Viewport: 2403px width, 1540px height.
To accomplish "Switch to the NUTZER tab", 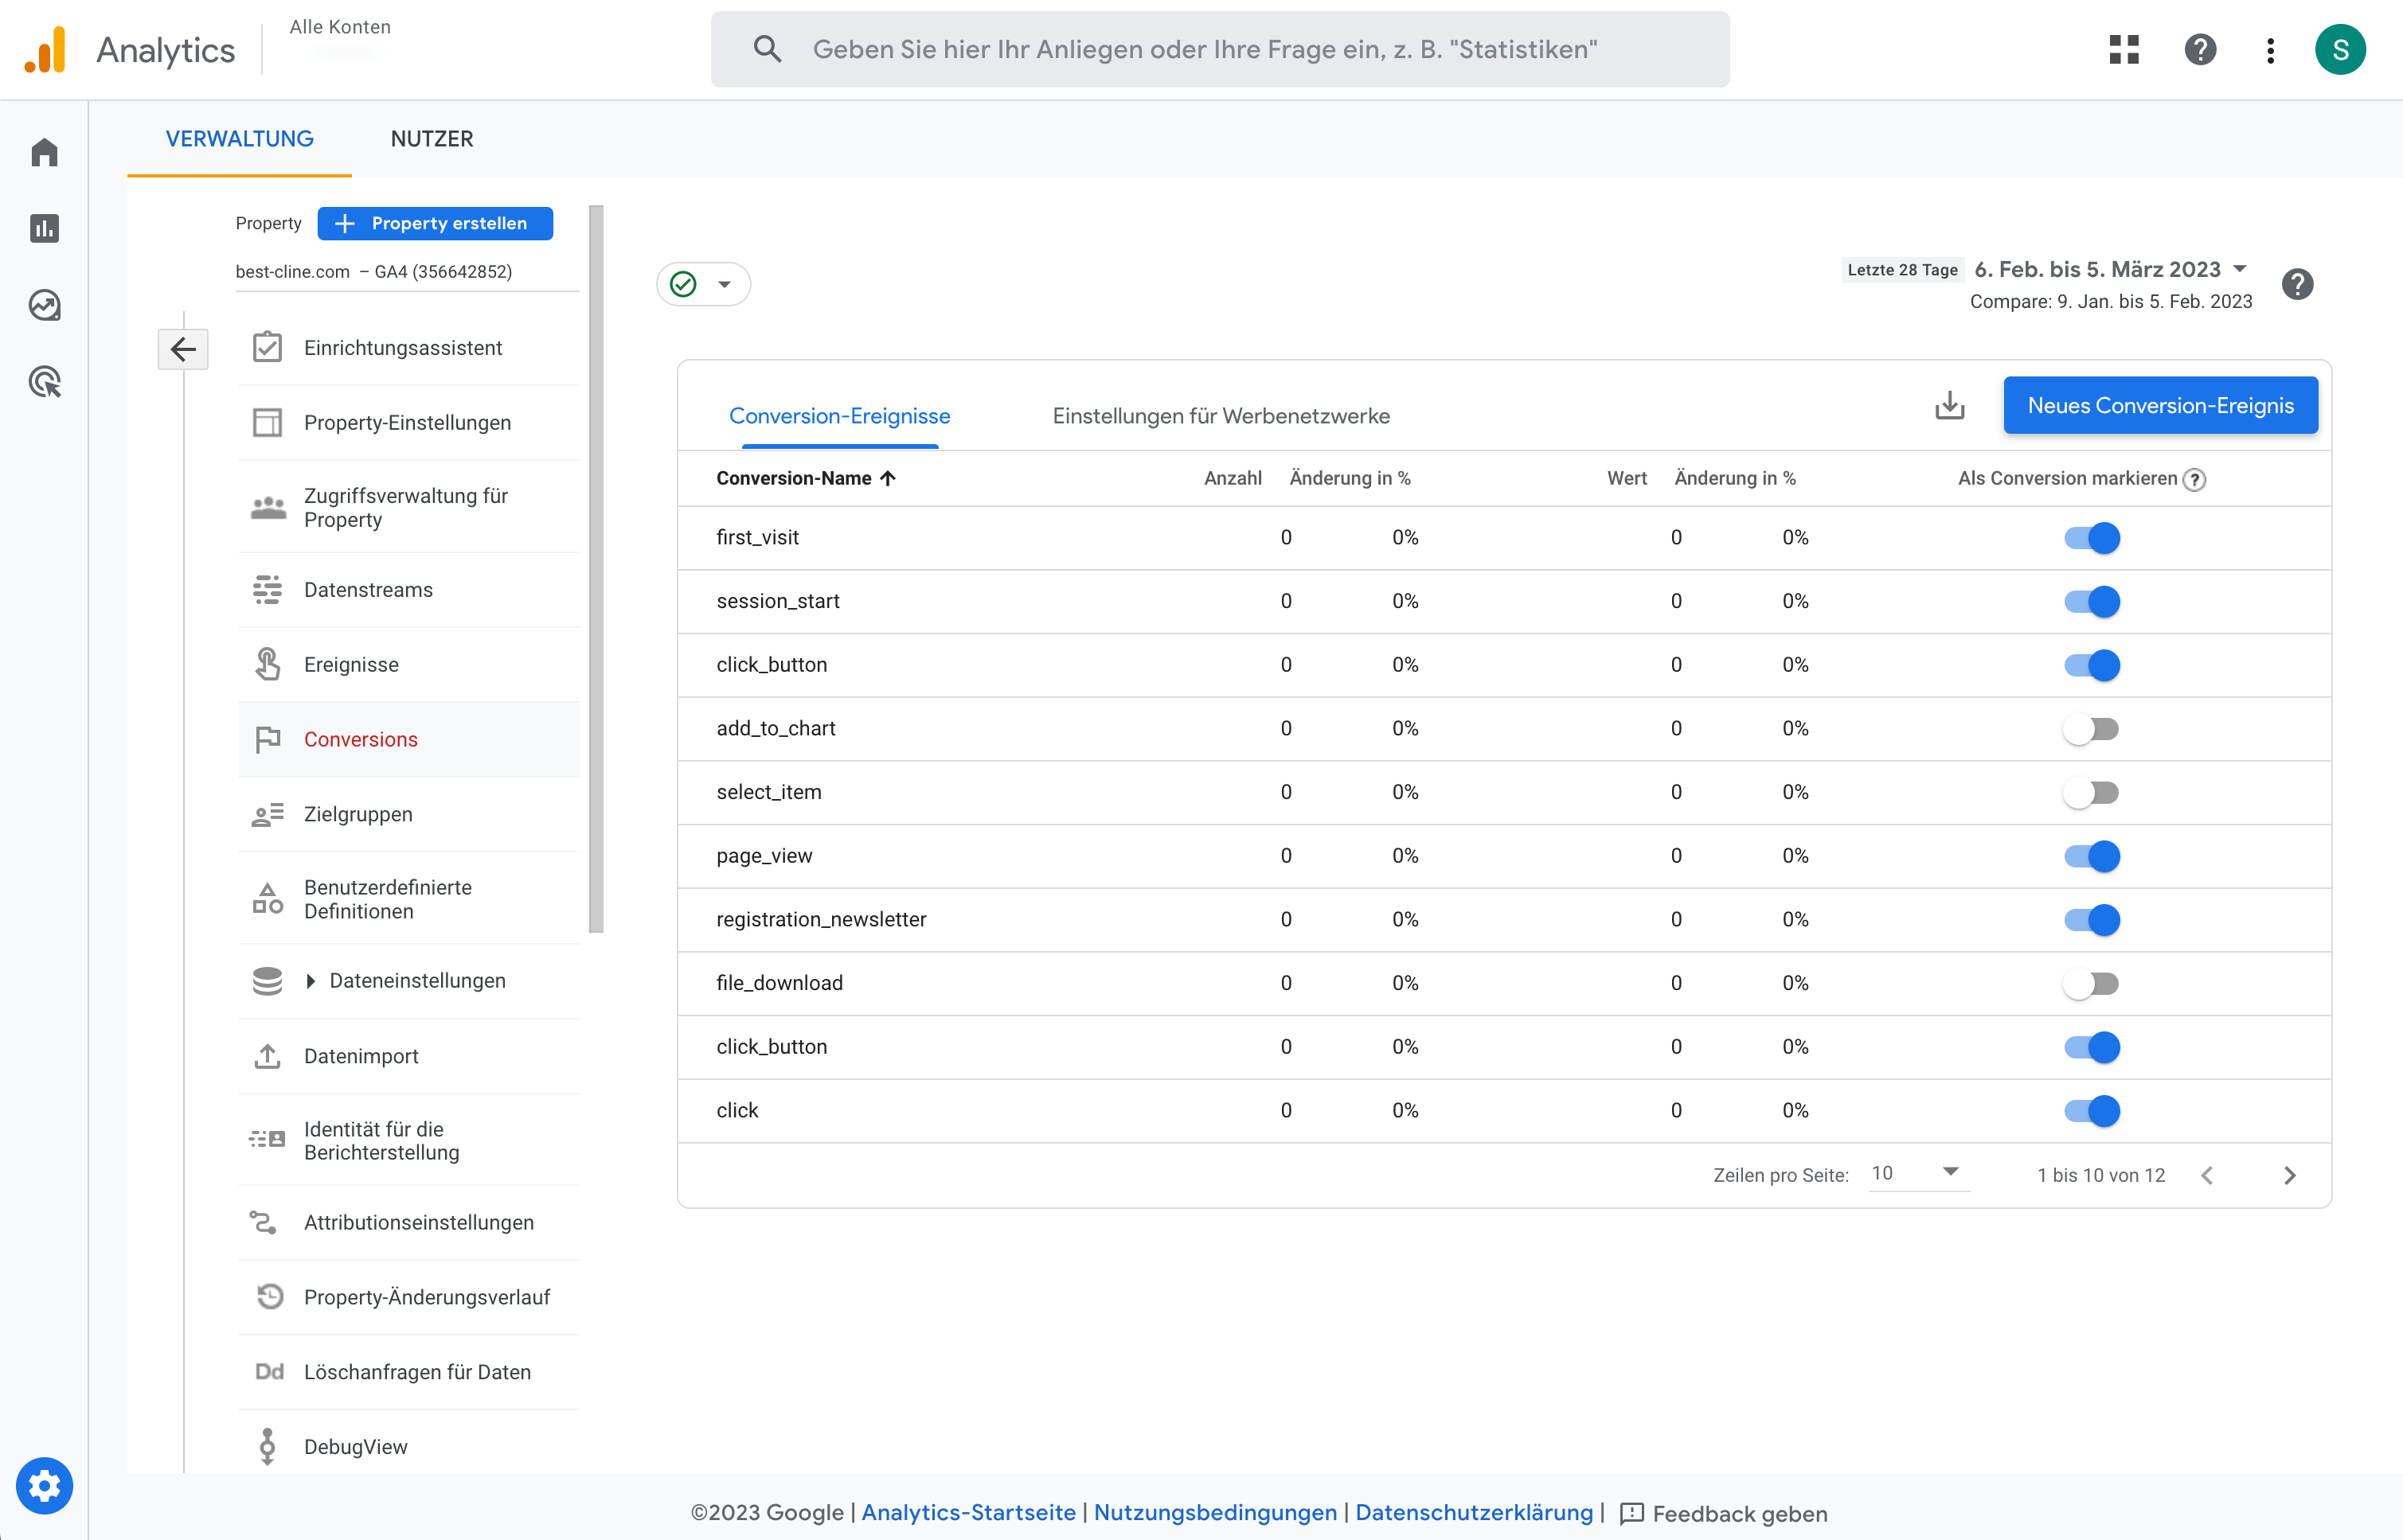I will [432, 139].
